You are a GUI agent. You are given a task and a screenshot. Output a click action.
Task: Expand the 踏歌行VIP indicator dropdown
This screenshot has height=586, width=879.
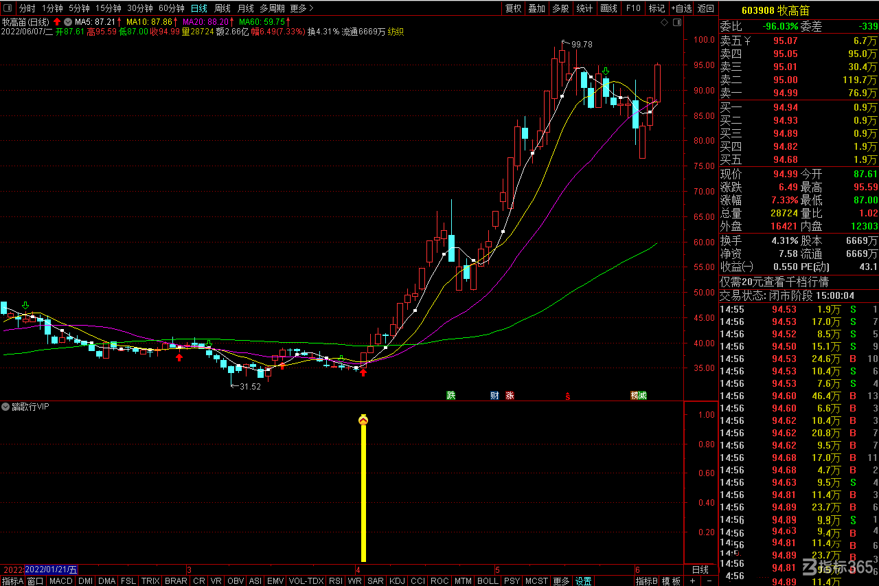coord(6,407)
